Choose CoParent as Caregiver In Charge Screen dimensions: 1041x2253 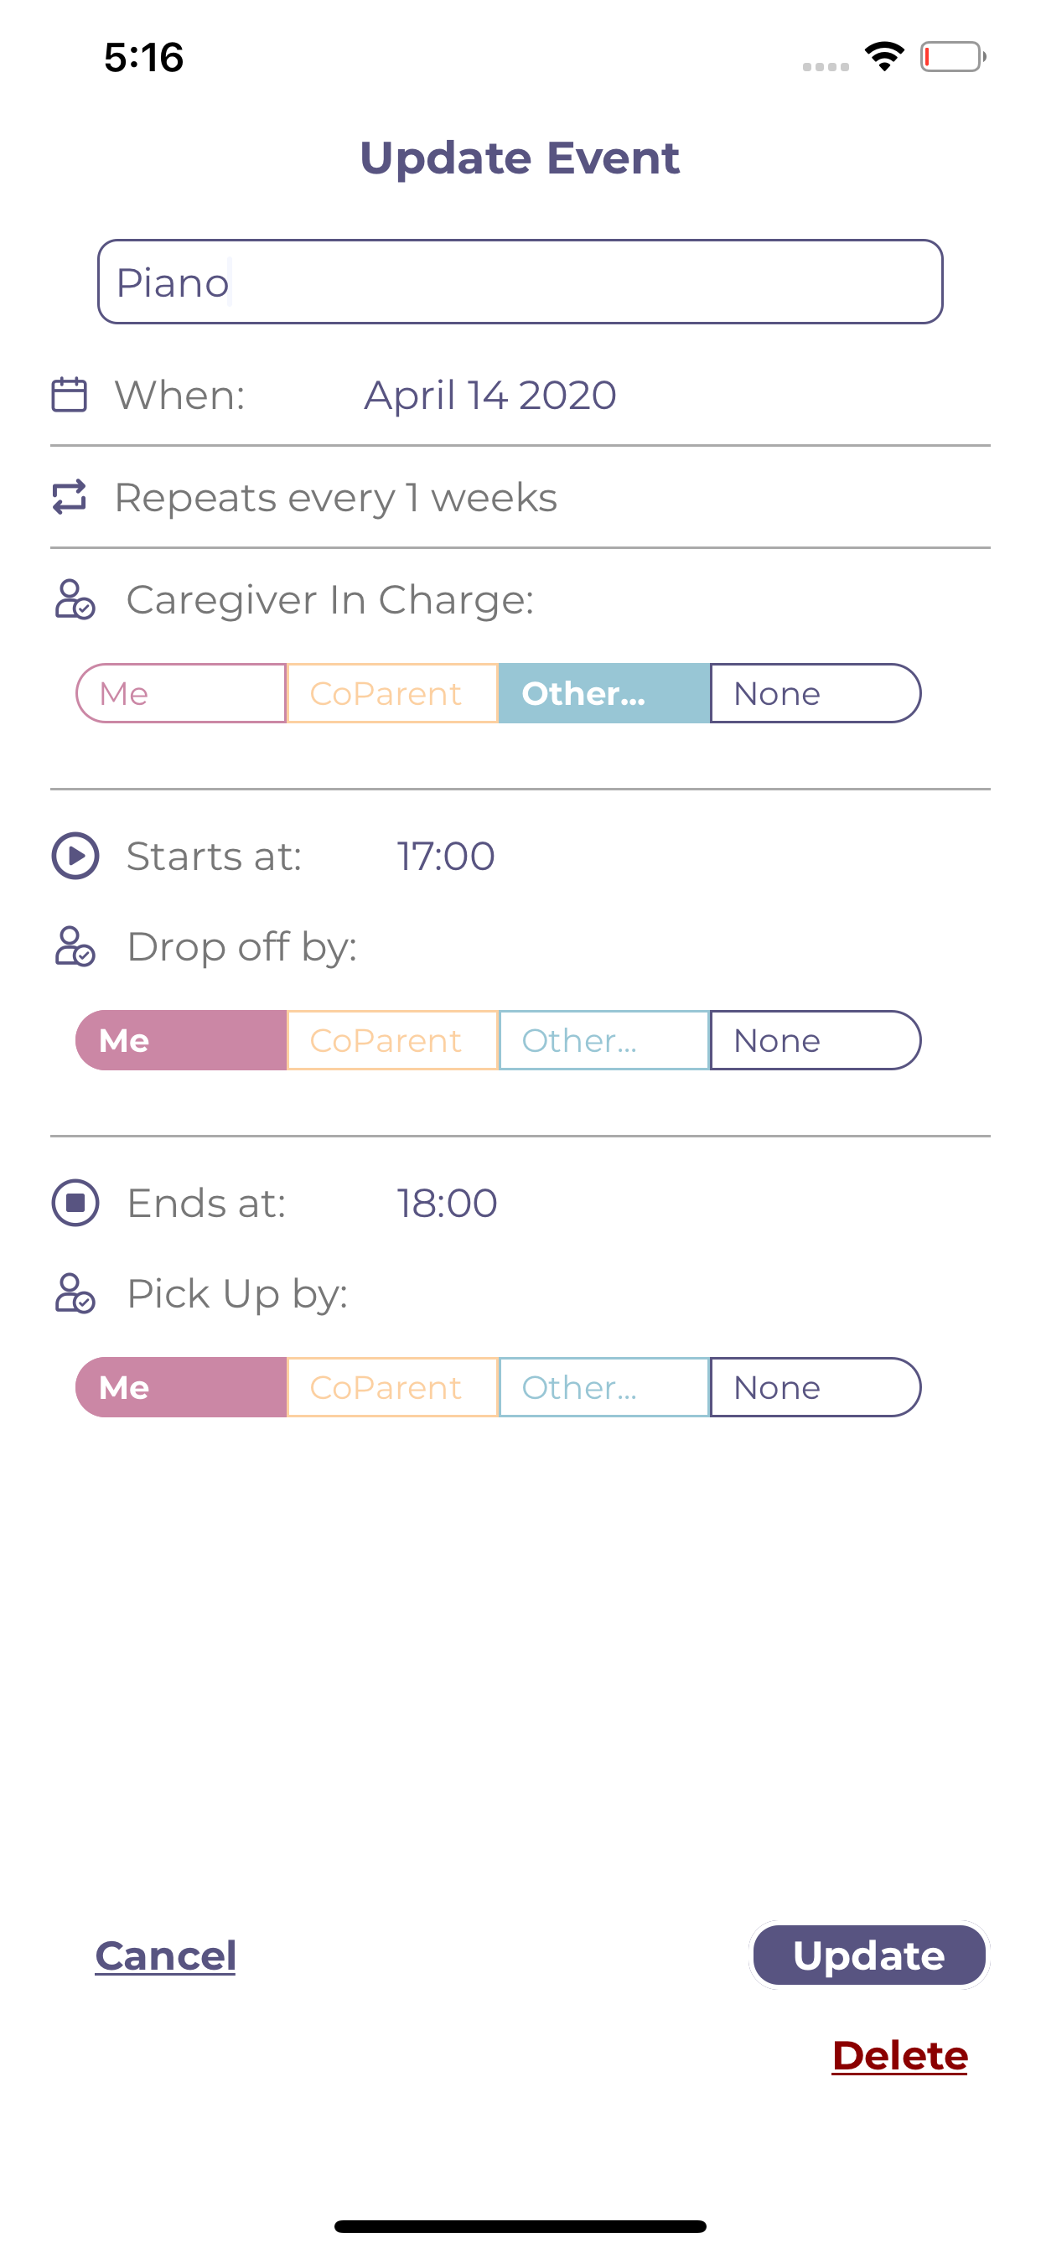click(390, 692)
